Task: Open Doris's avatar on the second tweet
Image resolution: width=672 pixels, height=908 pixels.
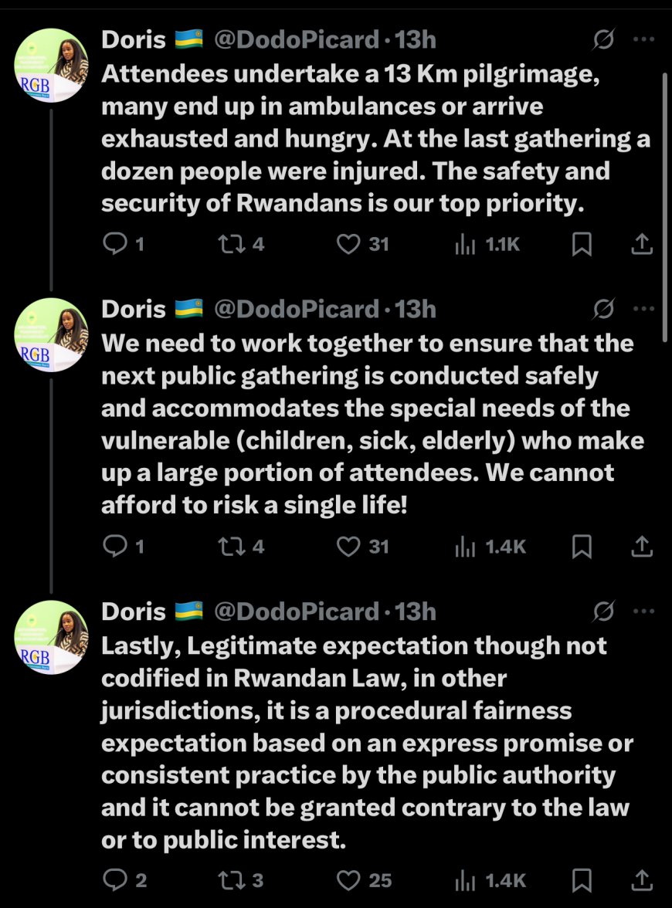Action: (52, 335)
